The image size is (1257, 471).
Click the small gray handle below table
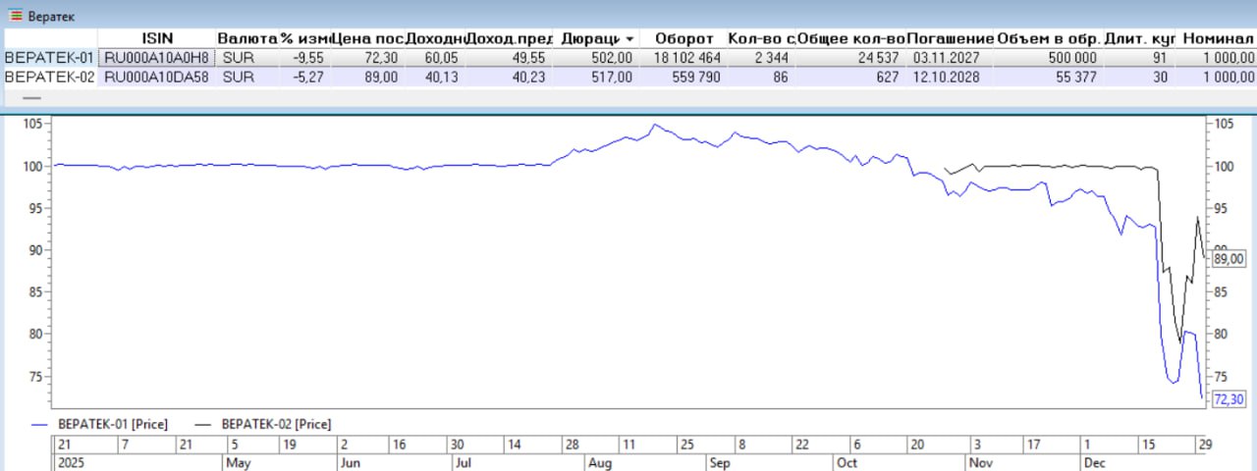31,98
